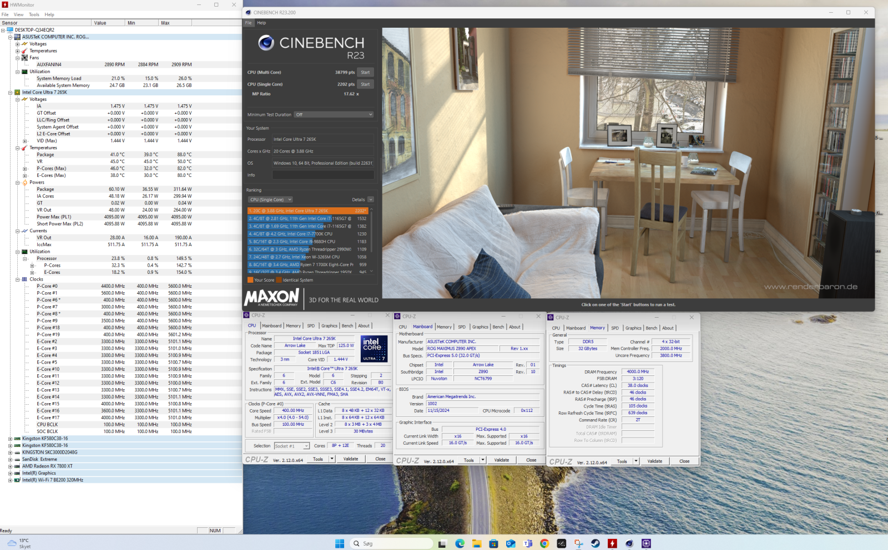Open Microsoft Store from the taskbar

[493, 543]
